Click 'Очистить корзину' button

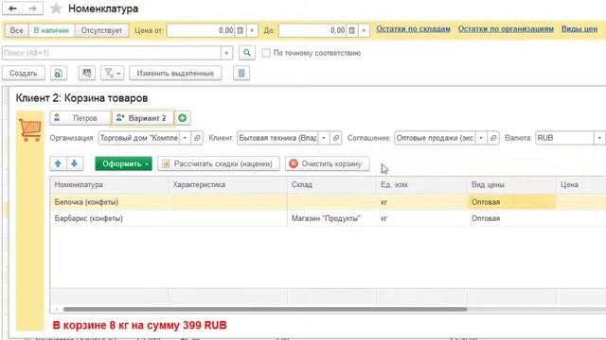pyautogui.click(x=328, y=163)
